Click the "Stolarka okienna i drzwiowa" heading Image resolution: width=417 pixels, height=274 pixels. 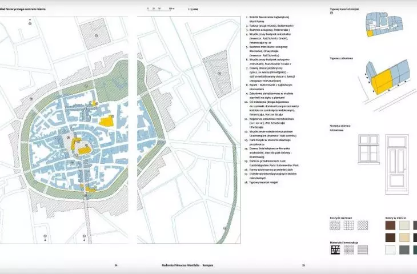click(340, 128)
